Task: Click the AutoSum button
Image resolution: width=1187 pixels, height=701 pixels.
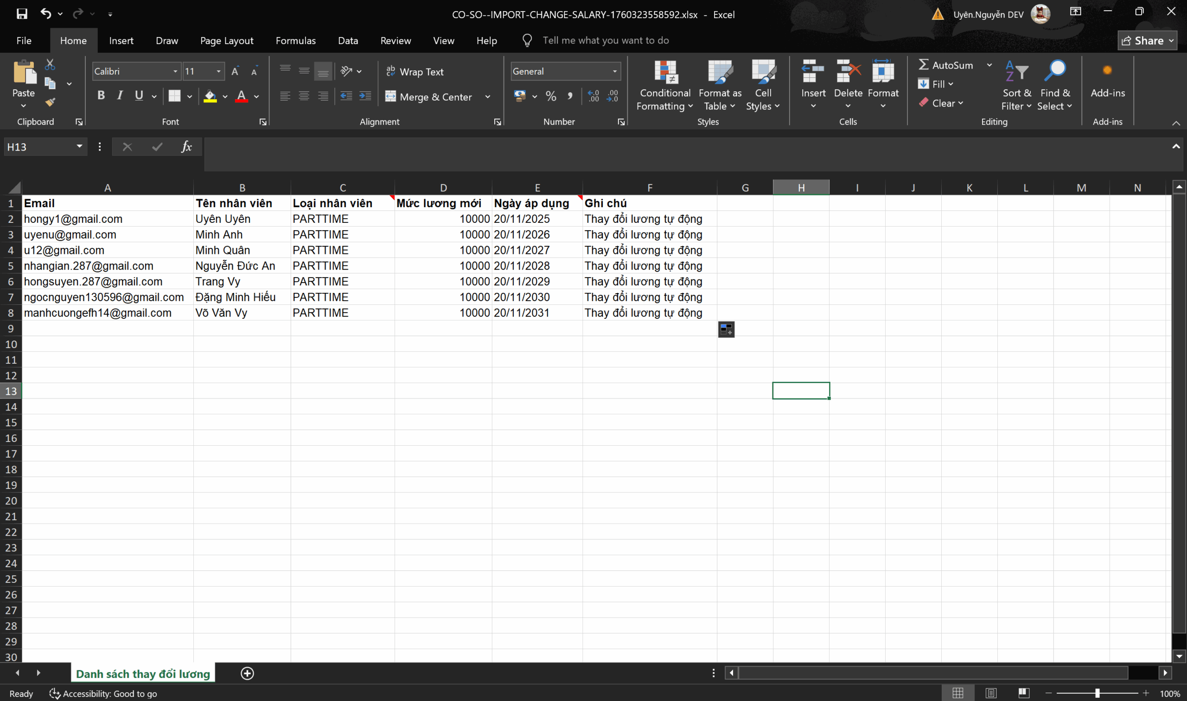Action: [x=946, y=65]
